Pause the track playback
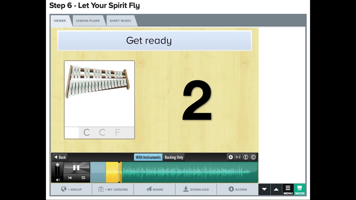 76,167
